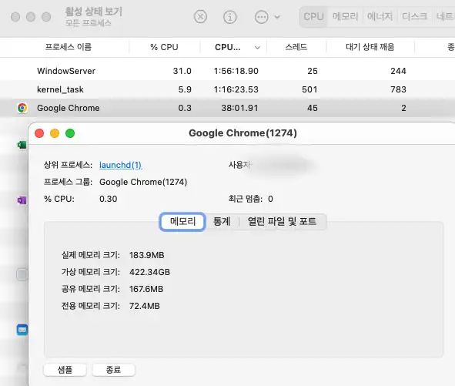The width and height of the screenshot is (455, 386).
Task: Click the stop process X icon in toolbar
Action: (x=200, y=16)
